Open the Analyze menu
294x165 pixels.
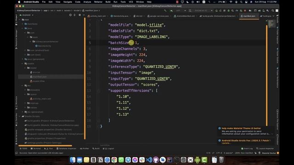pyautogui.click(x=87, y=2)
